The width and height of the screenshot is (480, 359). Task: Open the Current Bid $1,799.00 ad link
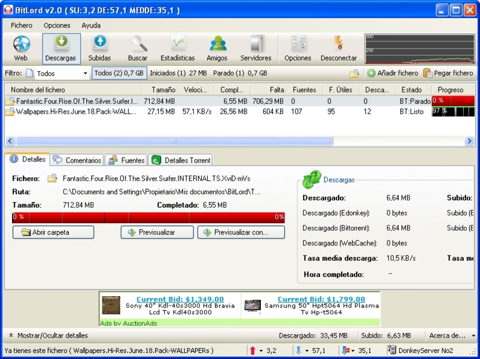click(x=321, y=299)
